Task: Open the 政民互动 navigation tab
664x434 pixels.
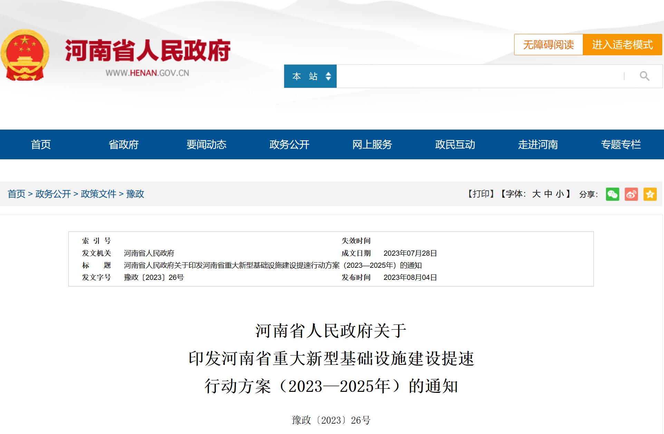Action: pyautogui.click(x=455, y=144)
